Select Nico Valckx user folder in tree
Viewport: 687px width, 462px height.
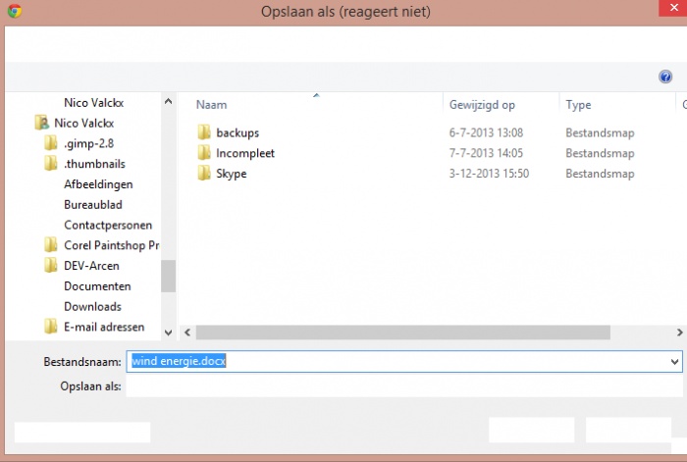tap(83, 123)
